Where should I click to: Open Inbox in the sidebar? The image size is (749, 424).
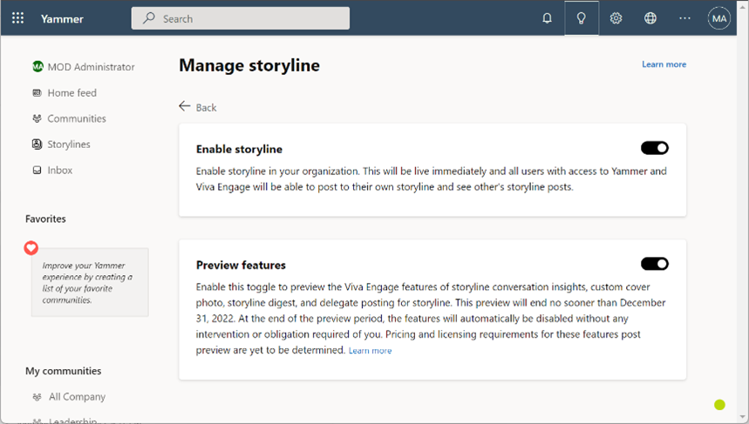tap(59, 170)
